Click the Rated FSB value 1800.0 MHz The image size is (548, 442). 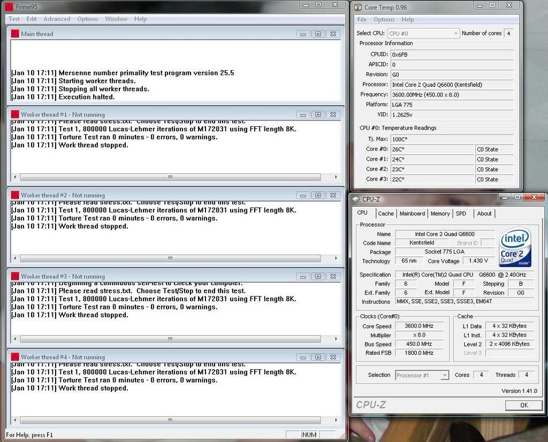pos(419,353)
